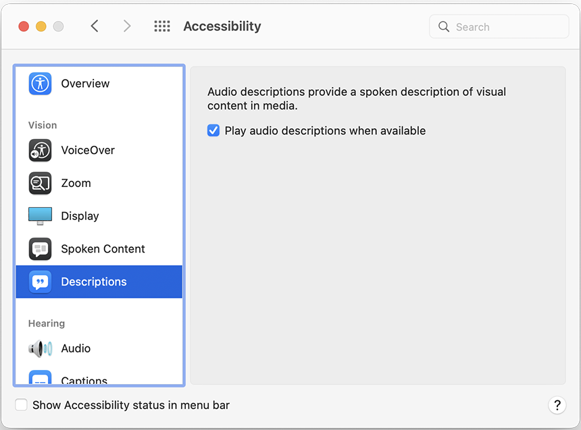581x430 pixels.
Task: Open Audio settings via the speaker icon
Action: tap(40, 348)
